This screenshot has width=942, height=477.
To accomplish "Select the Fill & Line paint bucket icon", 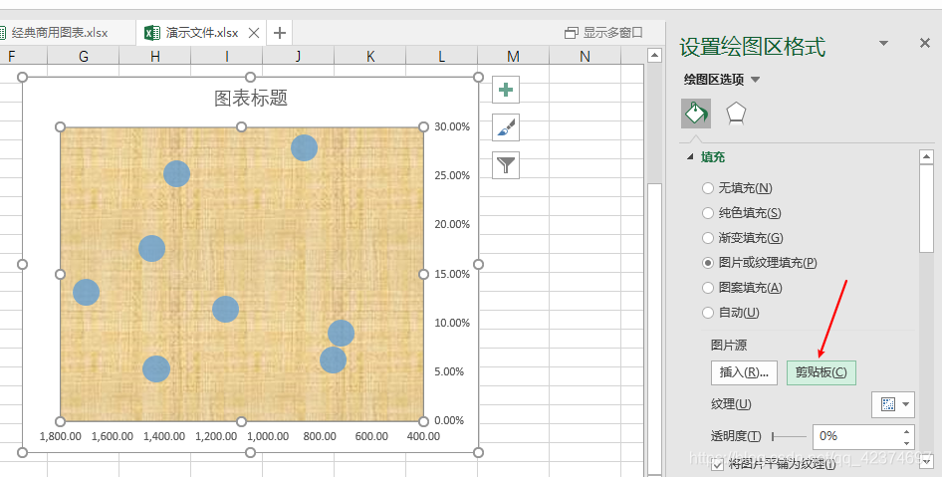I will click(x=696, y=113).
